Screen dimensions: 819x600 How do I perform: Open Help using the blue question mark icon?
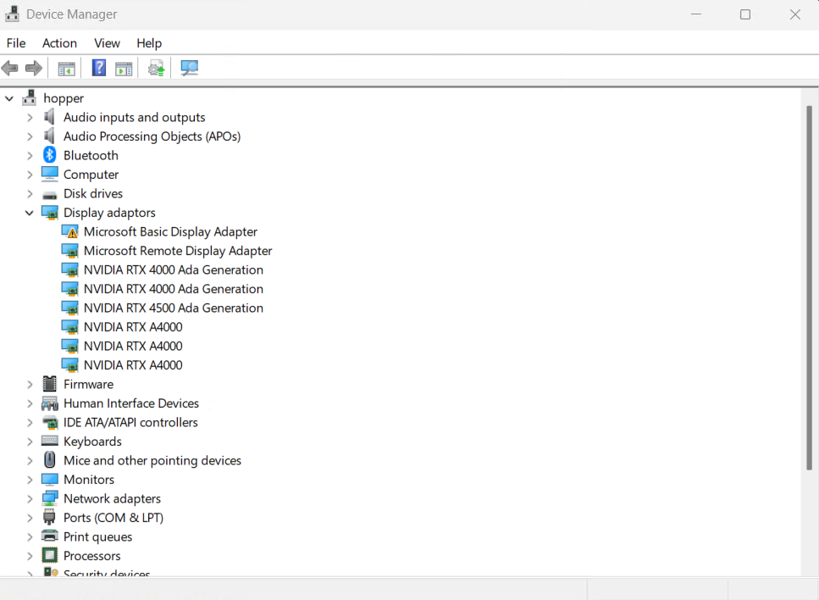point(99,68)
